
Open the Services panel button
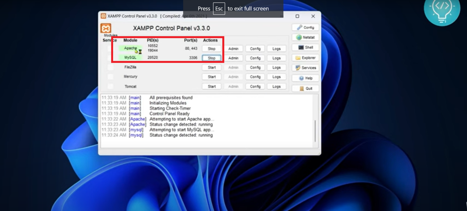[305, 68]
